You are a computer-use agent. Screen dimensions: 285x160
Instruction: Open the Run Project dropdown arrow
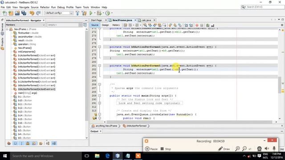pyautogui.click(x=94, y=13)
